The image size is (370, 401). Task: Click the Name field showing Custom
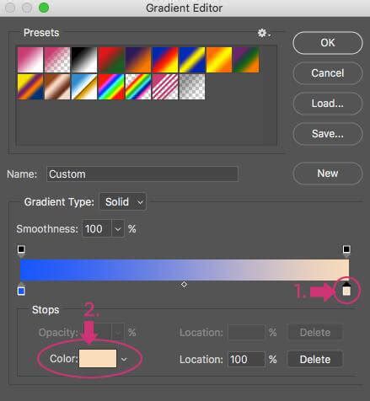pyautogui.click(x=142, y=174)
